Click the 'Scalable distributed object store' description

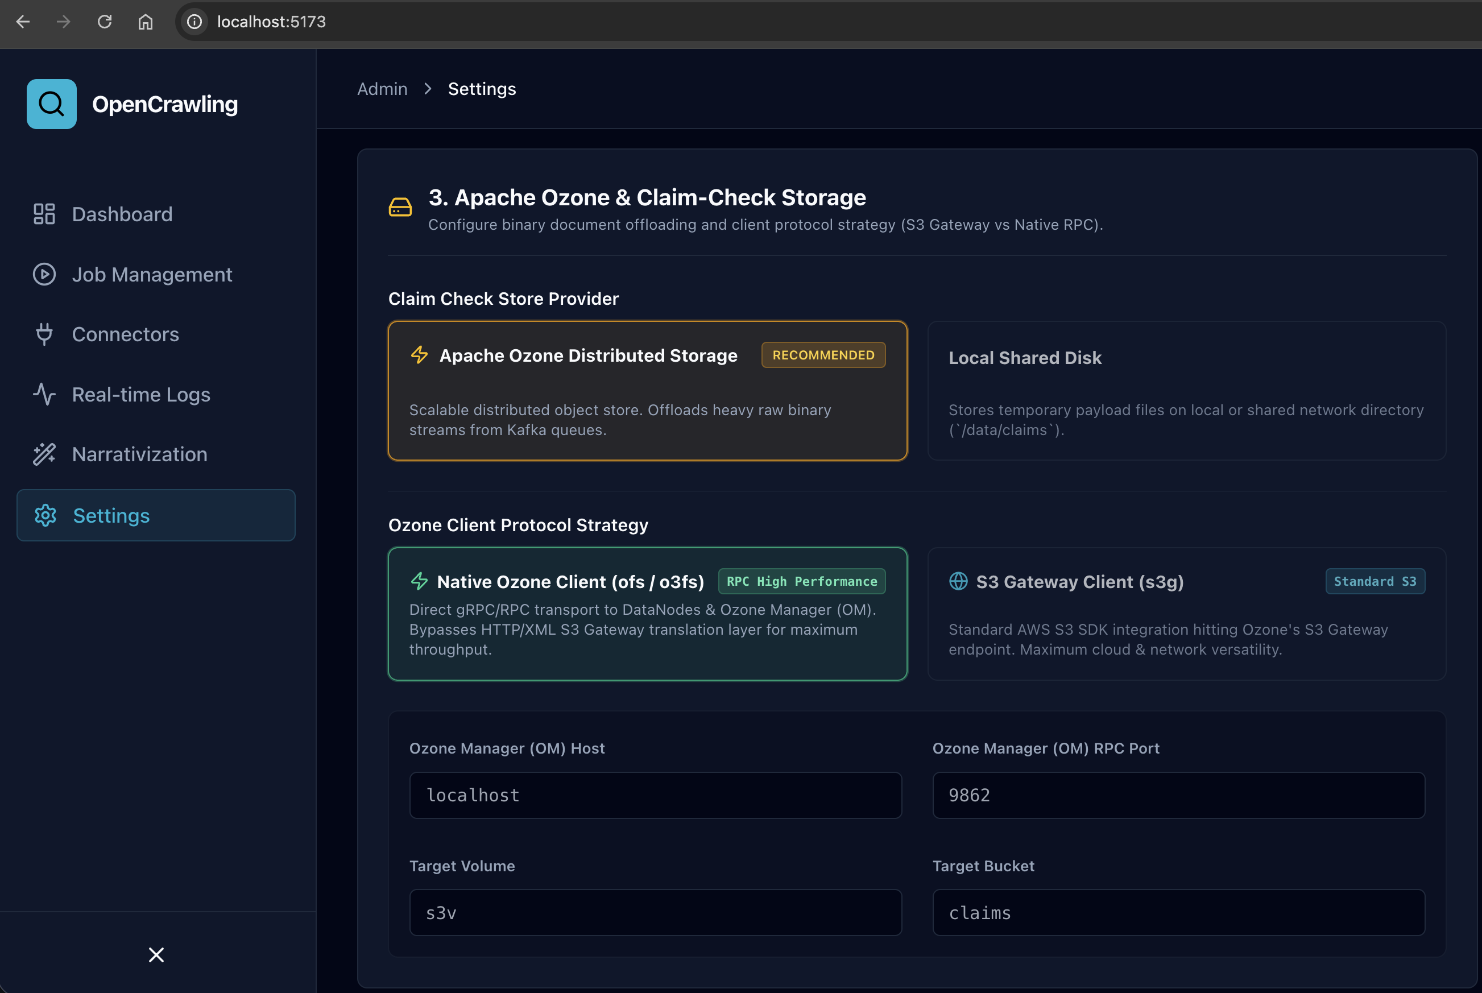(620, 420)
